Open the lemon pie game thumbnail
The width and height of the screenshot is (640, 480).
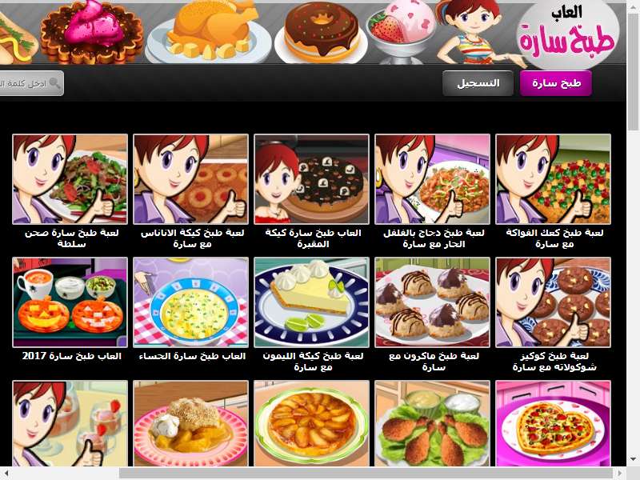pos(311,302)
